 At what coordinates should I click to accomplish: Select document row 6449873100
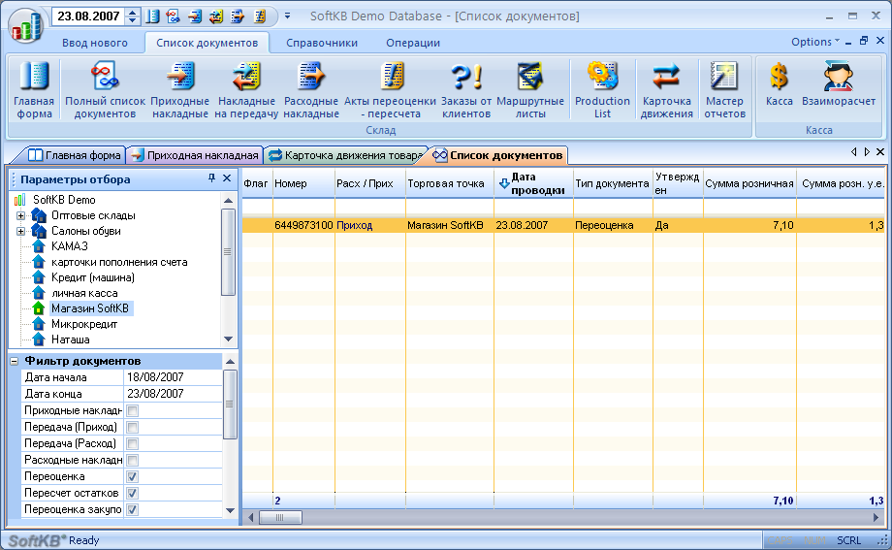[563, 225]
